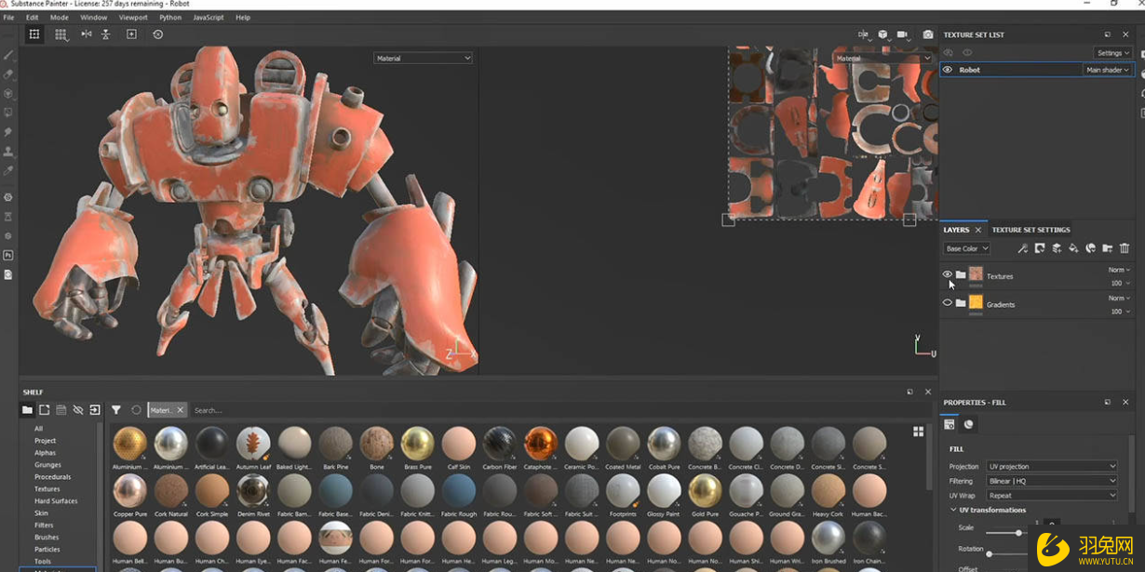Open the Base Color channel dropdown
Screen dimensions: 1145x572
point(967,248)
